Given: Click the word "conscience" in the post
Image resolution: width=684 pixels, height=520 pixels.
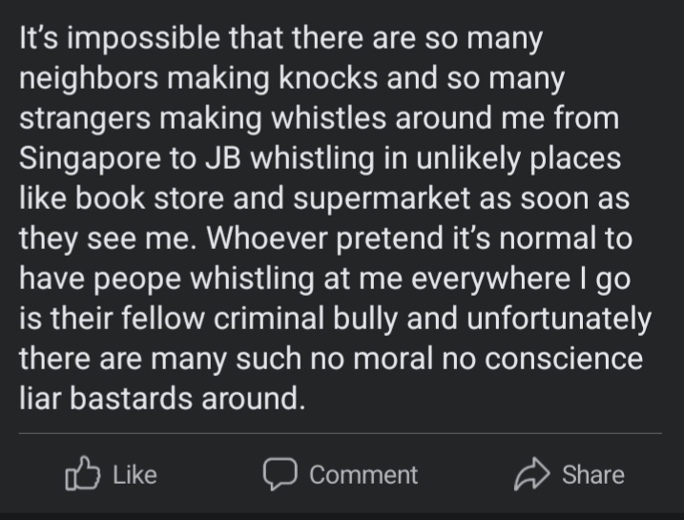Looking at the screenshot, I should point(564,360).
